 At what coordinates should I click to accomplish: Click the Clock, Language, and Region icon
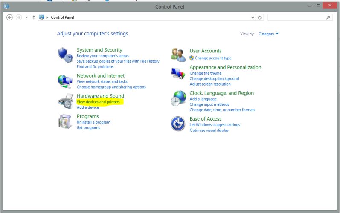[178, 99]
